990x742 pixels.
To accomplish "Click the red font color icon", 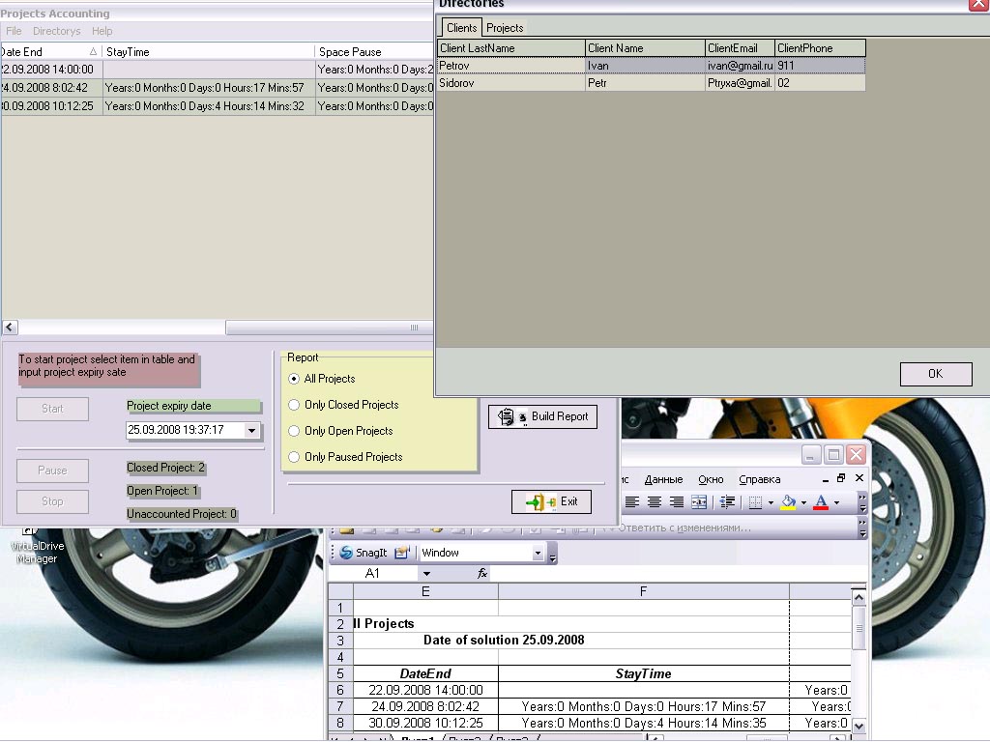I will click(x=821, y=502).
